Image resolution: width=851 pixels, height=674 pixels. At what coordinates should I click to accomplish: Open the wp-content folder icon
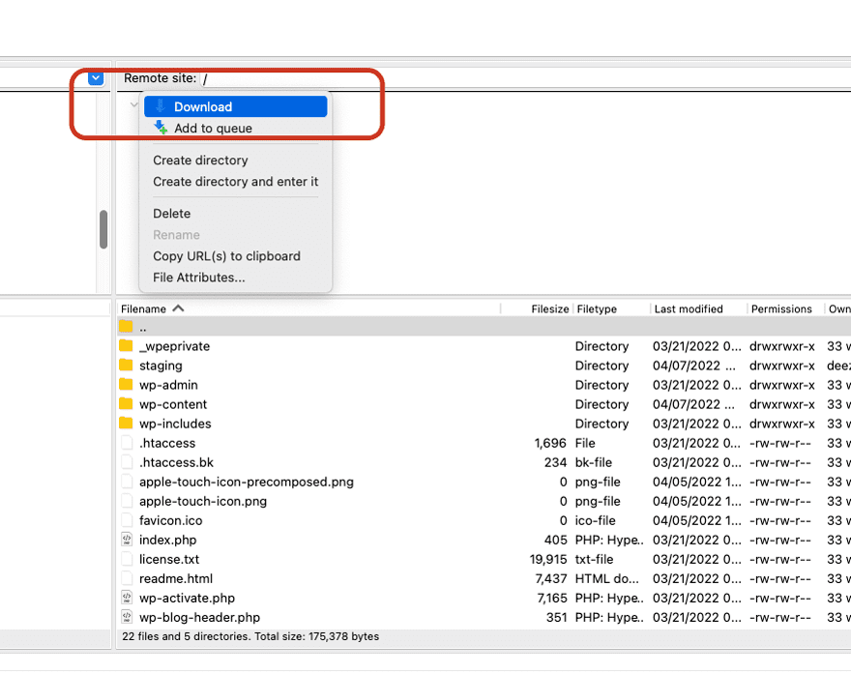pyautogui.click(x=127, y=404)
